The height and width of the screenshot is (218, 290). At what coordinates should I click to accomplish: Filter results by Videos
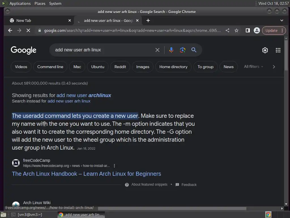tap(21, 67)
